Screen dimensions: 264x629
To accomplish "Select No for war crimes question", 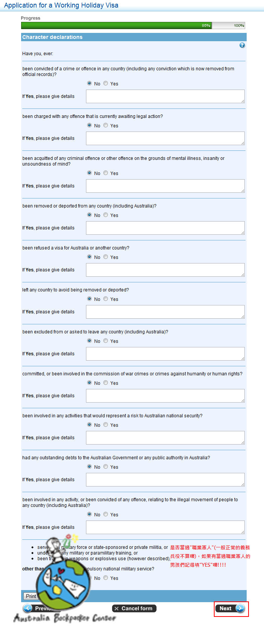I will pyautogui.click(x=89, y=383).
